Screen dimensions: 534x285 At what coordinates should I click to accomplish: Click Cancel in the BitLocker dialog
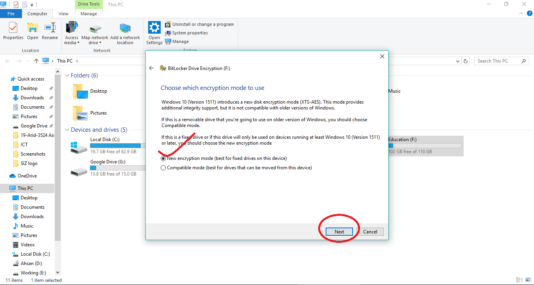(x=370, y=232)
